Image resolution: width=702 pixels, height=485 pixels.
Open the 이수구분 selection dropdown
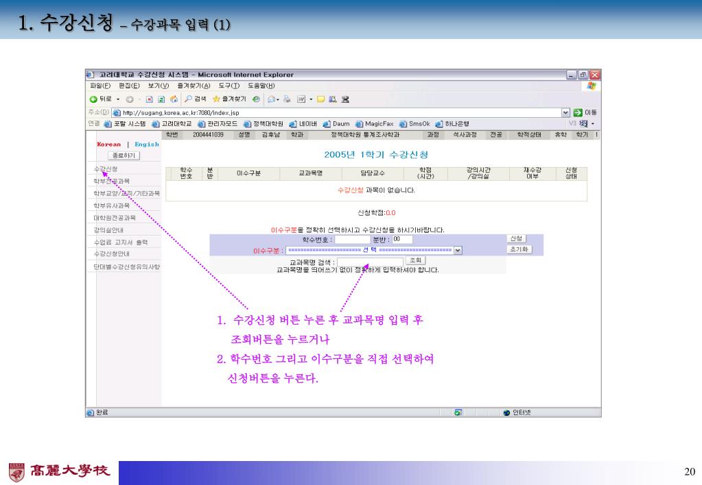pos(458,250)
